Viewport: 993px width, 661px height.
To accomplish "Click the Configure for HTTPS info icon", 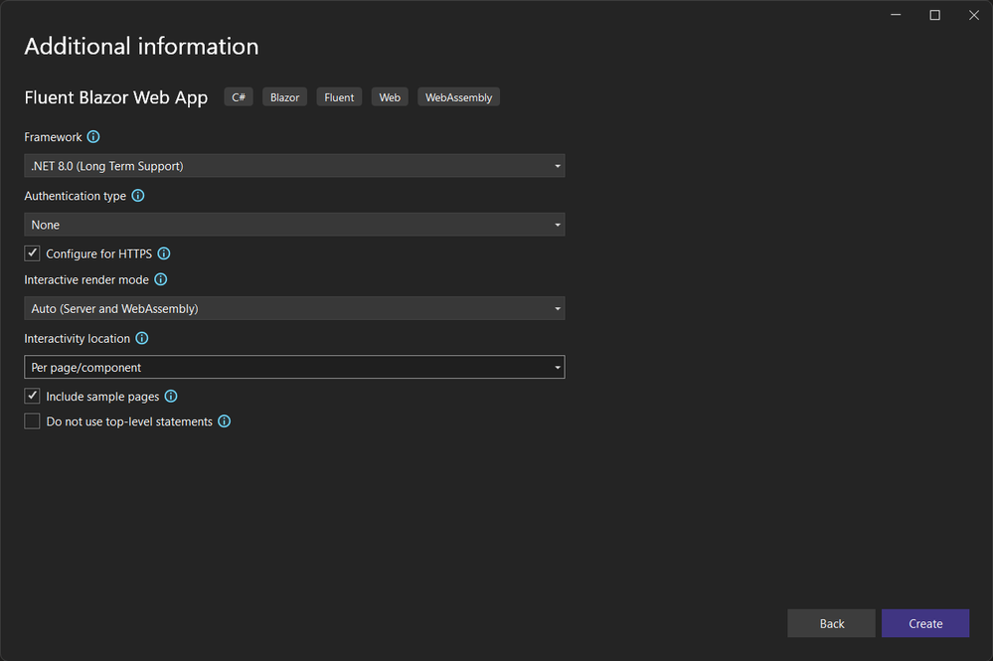I will point(164,253).
